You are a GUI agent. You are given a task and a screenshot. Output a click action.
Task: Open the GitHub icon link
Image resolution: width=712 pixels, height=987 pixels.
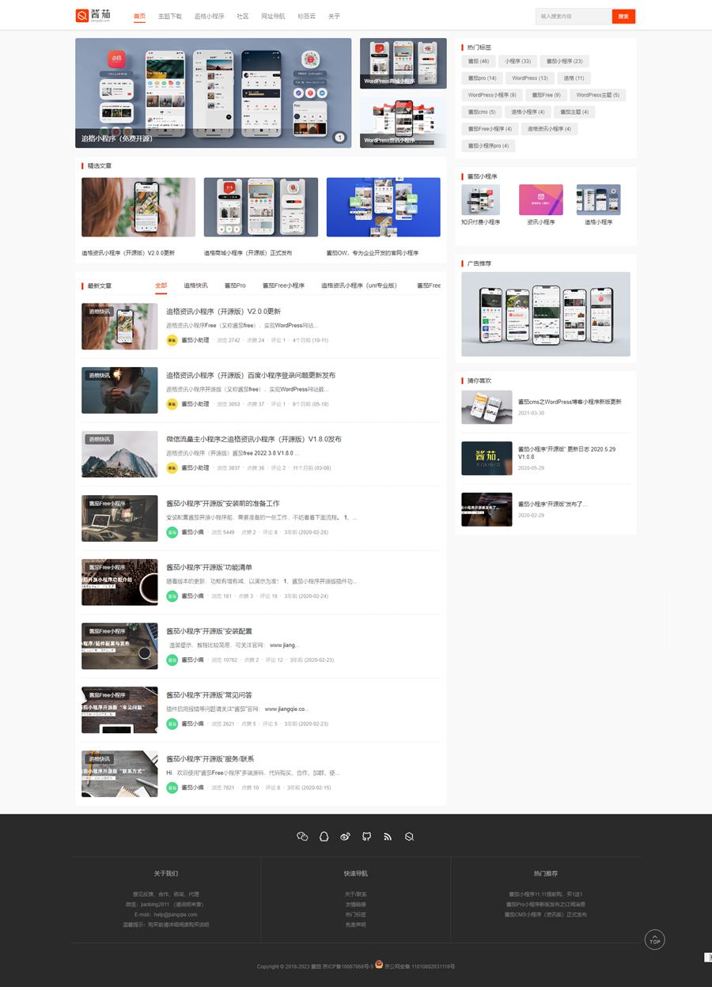click(366, 836)
